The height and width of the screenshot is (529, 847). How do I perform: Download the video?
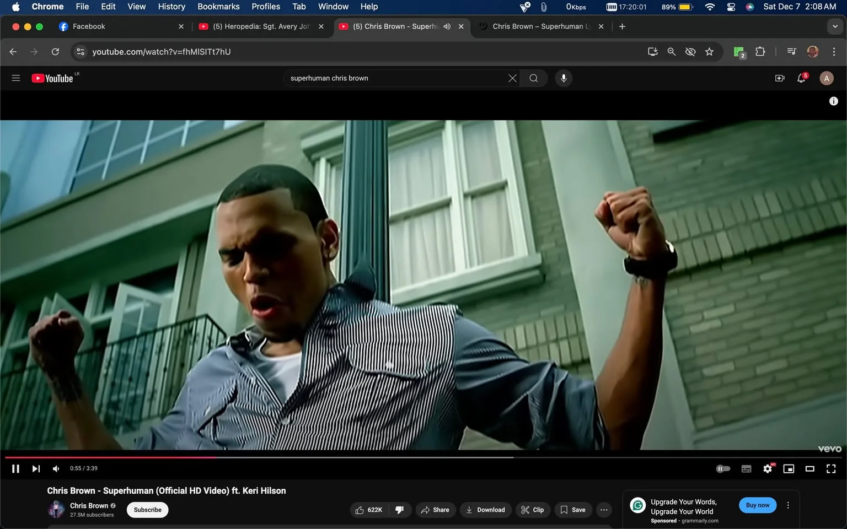486,510
